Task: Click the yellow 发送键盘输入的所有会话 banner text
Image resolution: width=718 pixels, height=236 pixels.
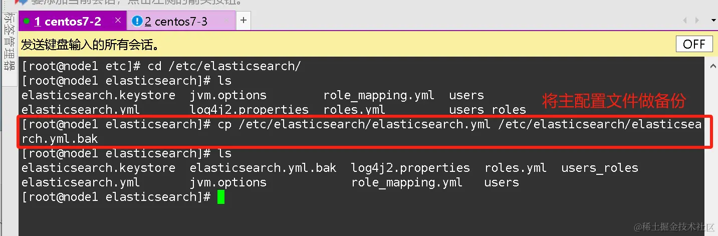Action: pos(90,45)
